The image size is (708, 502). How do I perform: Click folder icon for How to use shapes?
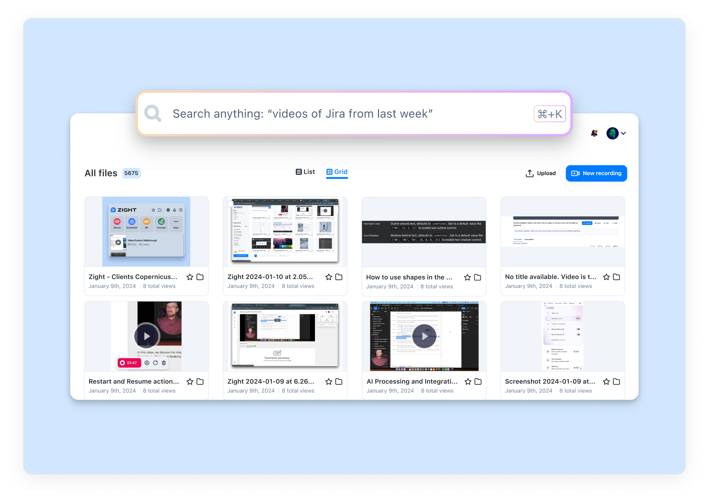pos(478,278)
